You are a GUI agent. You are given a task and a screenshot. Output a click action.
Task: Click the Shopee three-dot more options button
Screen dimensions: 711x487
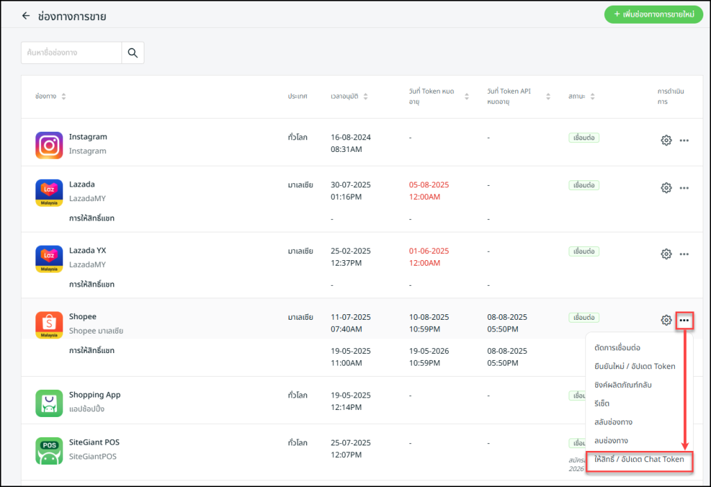(x=684, y=320)
